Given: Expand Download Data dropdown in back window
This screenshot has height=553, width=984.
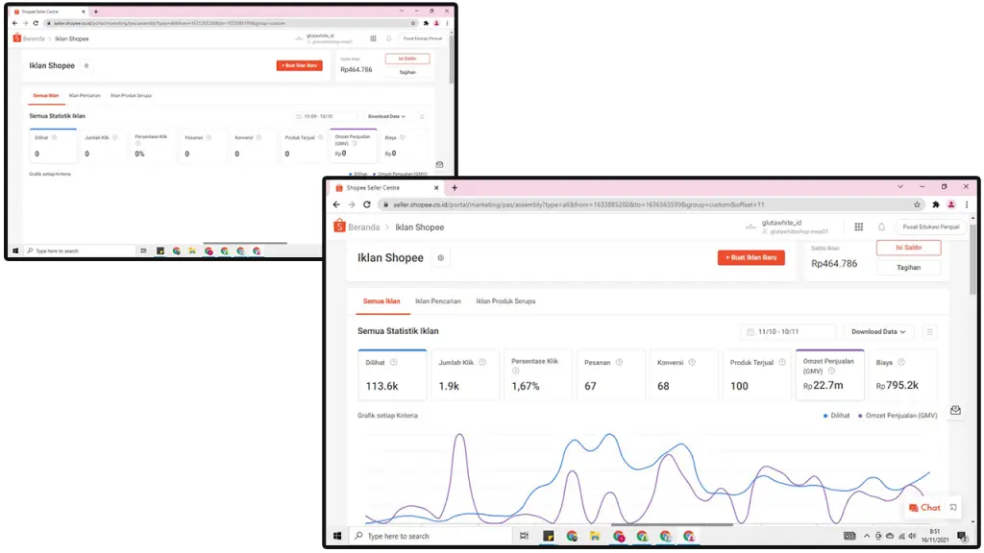Looking at the screenshot, I should tap(386, 116).
